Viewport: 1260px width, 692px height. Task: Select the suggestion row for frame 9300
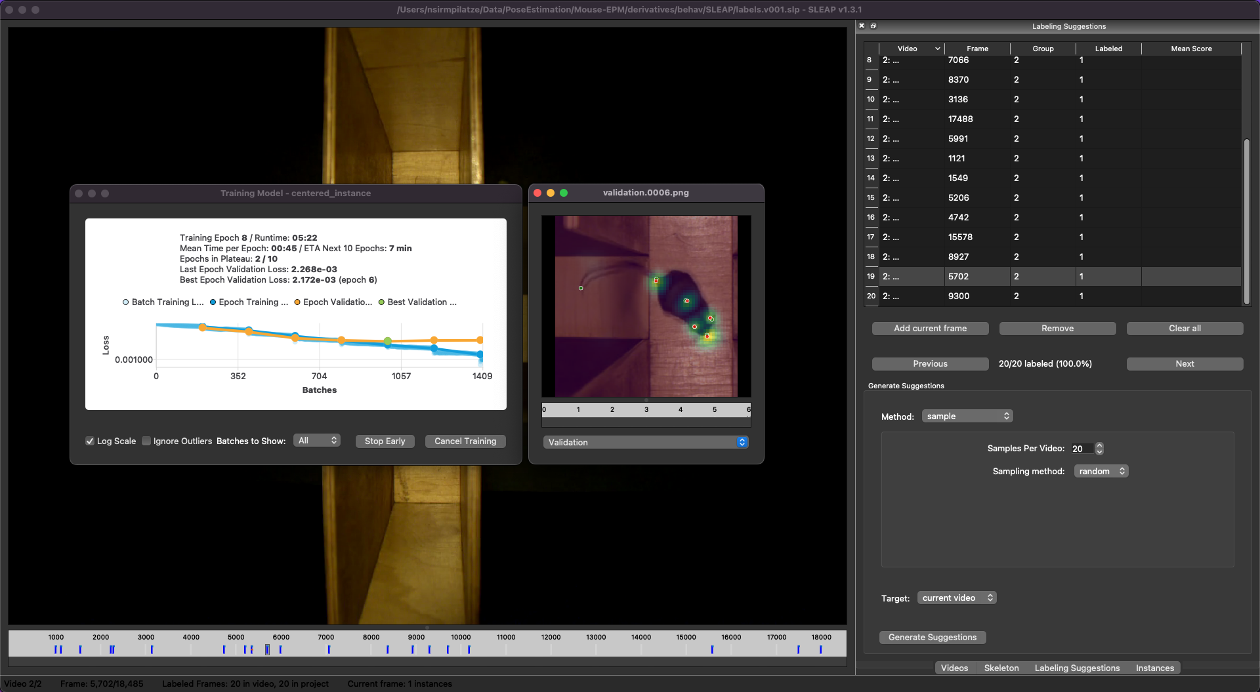pyautogui.click(x=958, y=296)
